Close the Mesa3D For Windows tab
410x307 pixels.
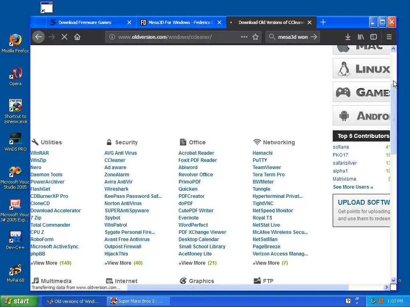[219, 22]
